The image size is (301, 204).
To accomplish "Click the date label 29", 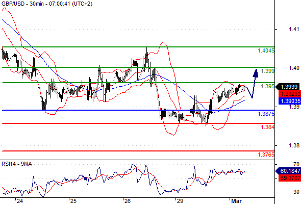I will (180, 201).
